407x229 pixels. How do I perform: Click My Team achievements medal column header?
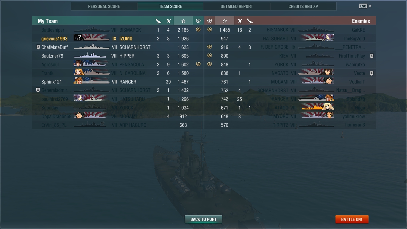(x=198, y=21)
